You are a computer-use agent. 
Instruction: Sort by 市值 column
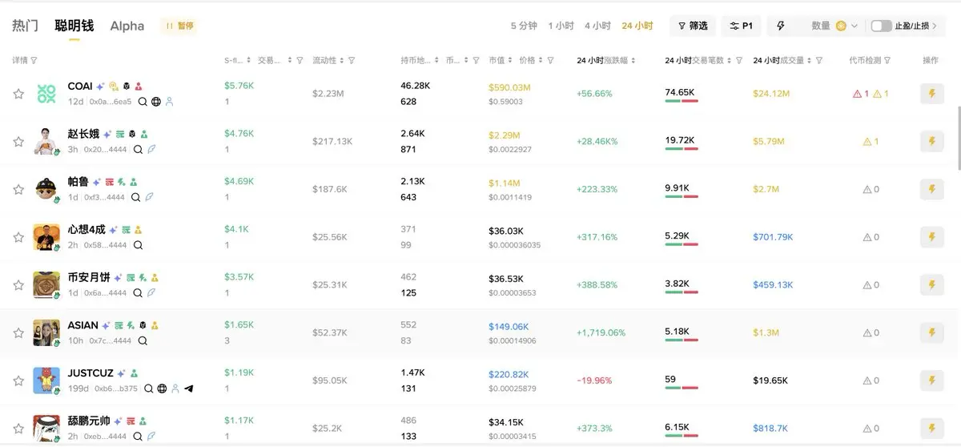(x=511, y=61)
